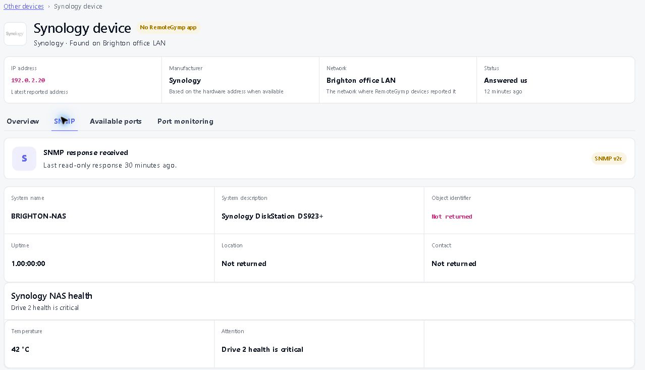Click the Temperature value 42 °C

tap(20, 349)
